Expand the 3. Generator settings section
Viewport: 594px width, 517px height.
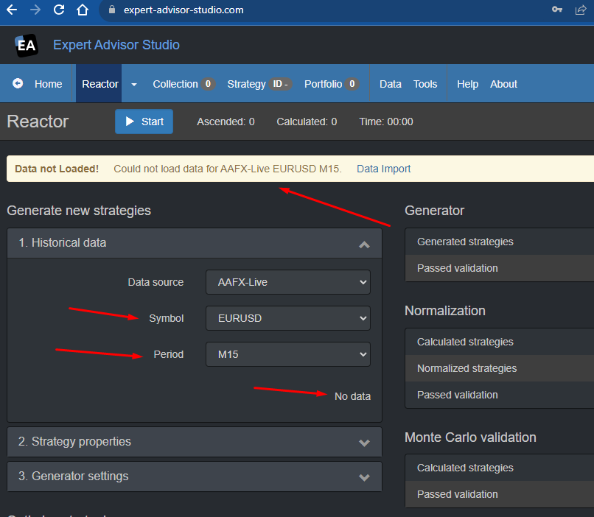[195, 476]
